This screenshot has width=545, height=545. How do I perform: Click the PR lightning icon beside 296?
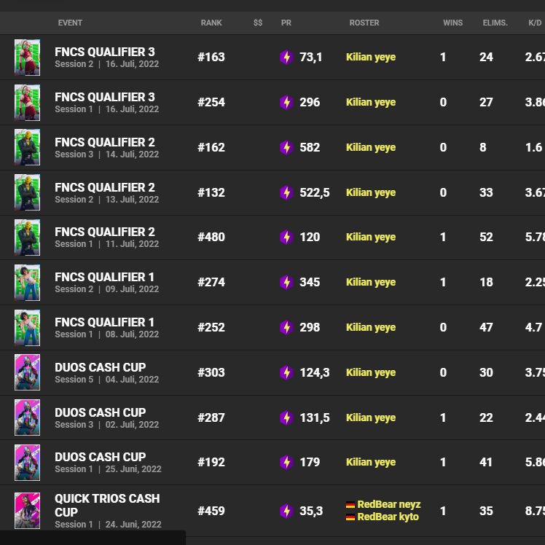[x=286, y=102]
